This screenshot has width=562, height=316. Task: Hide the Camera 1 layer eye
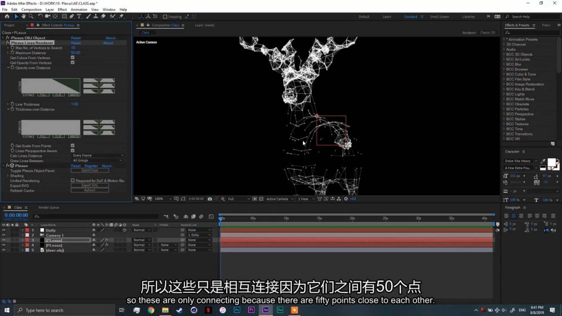4,235
